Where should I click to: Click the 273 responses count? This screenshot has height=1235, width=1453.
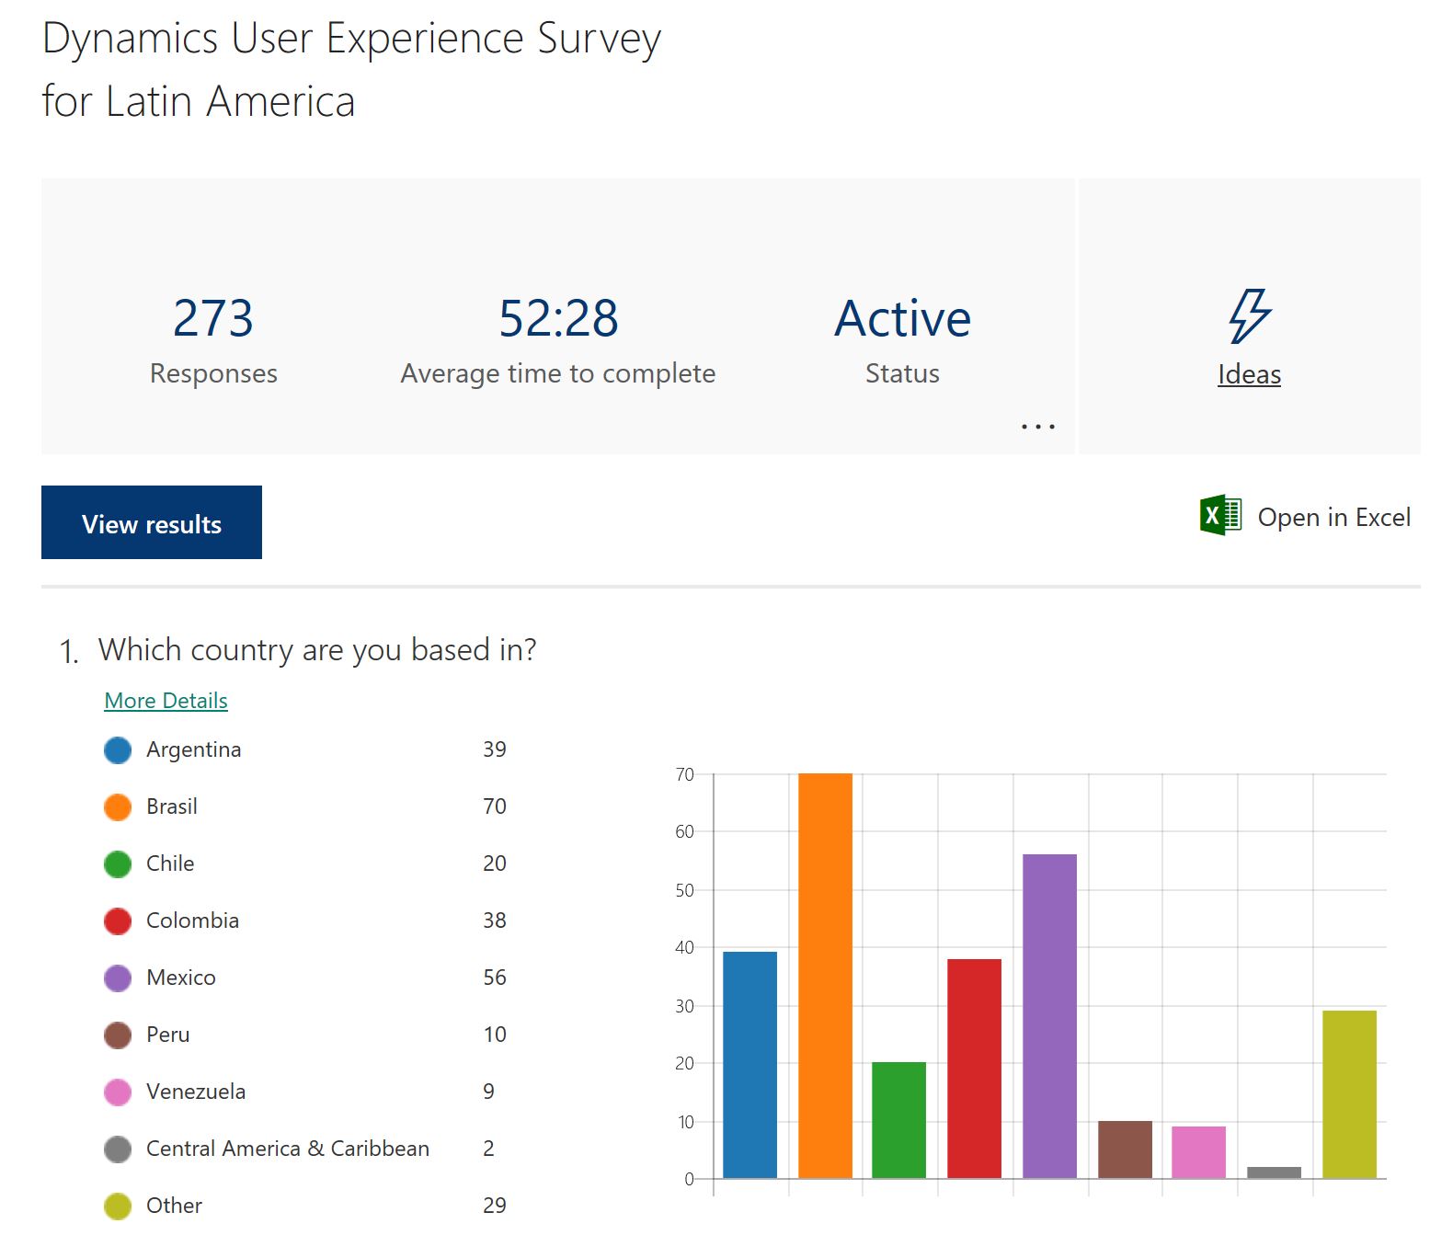point(213,318)
